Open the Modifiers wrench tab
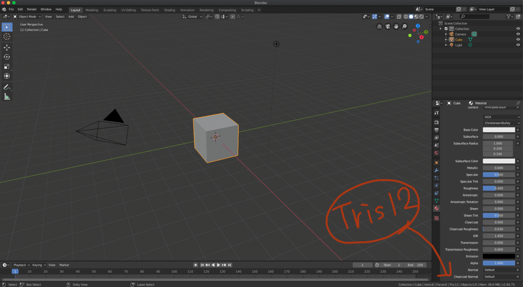Viewport: 523px width, 287px height. pos(436,170)
